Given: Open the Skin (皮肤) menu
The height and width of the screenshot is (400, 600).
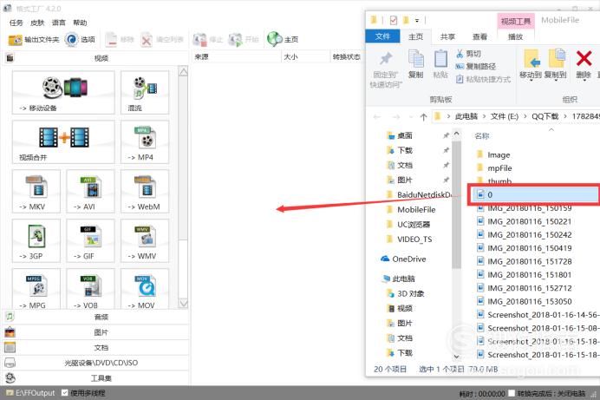Looking at the screenshot, I should [x=37, y=23].
